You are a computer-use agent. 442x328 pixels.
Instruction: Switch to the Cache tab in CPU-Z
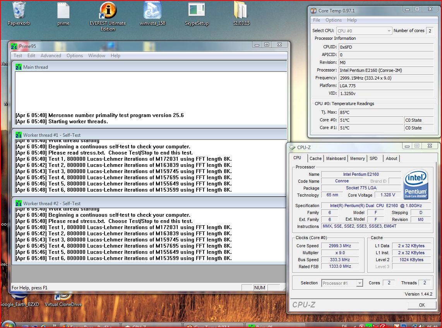coord(315,158)
